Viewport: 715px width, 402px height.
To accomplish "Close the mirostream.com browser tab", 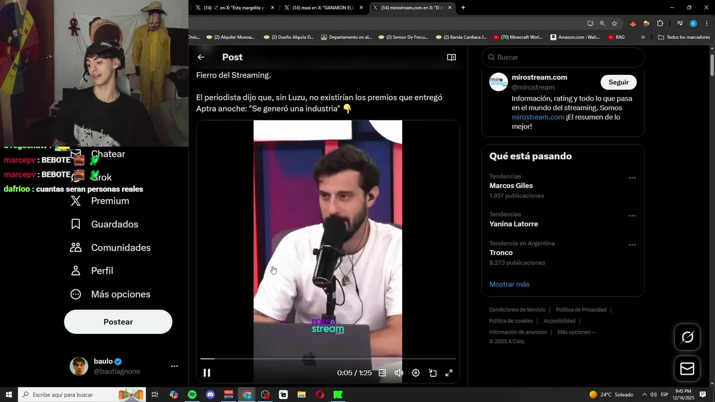I will click(450, 8).
